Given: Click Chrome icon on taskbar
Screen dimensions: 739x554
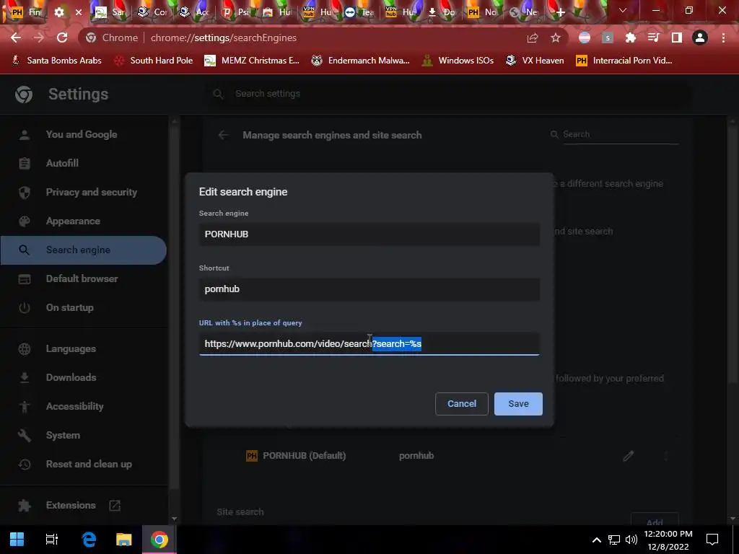Looking at the screenshot, I should click(x=159, y=540).
